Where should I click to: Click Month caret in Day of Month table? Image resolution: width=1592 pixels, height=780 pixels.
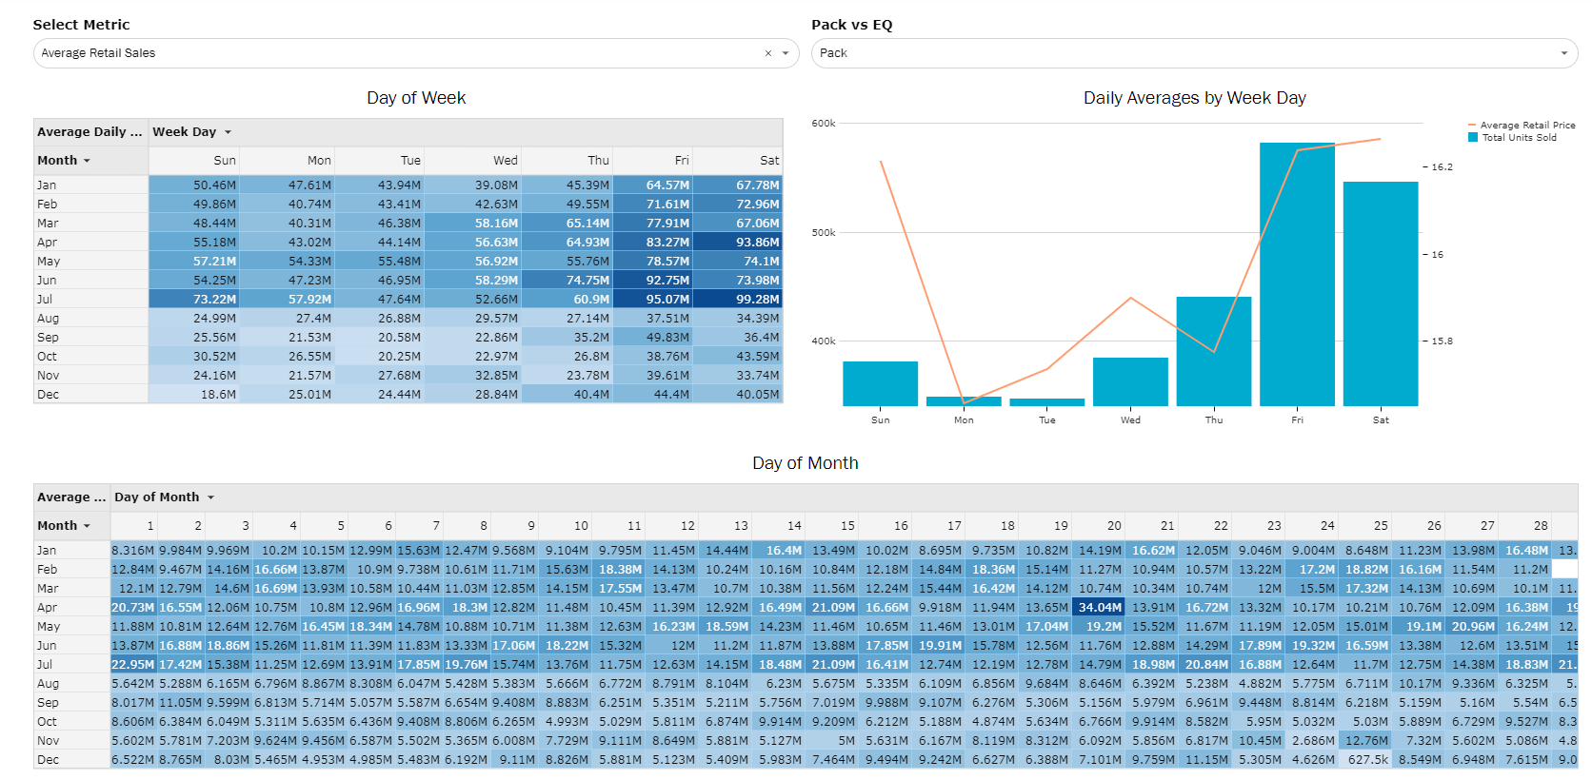point(87,526)
